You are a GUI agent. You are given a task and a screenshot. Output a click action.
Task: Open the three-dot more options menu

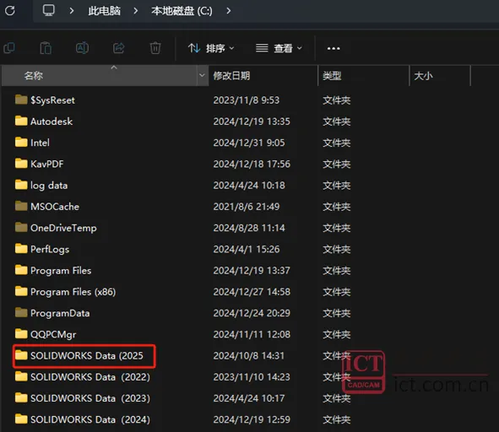pos(334,48)
